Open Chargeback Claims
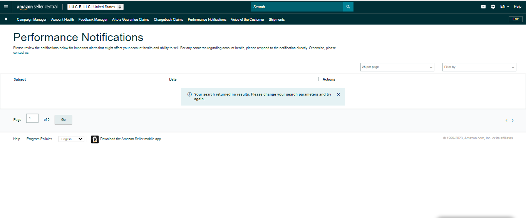The width and height of the screenshot is (526, 218). (168, 20)
